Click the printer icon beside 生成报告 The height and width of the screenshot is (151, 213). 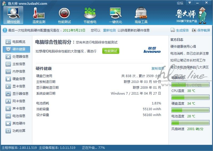173,30
